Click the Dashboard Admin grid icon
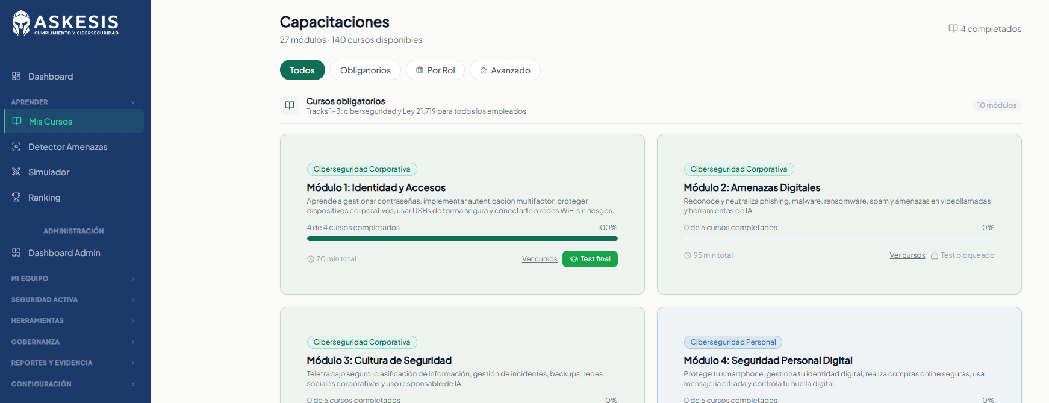This screenshot has height=403, width=1049. click(x=16, y=252)
